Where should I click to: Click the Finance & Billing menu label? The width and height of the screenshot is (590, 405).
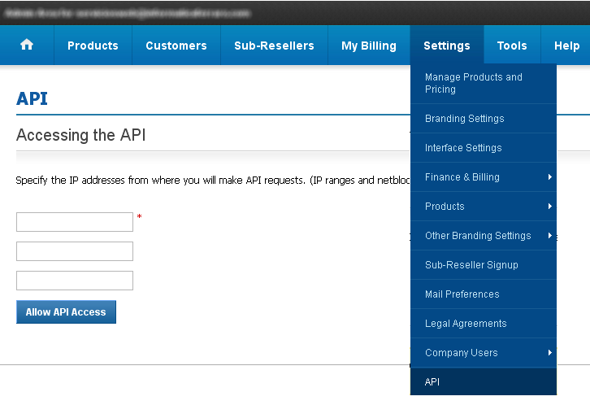coord(462,177)
